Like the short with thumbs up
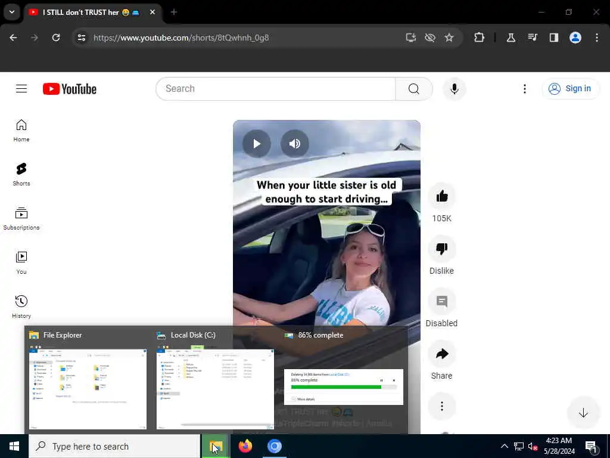 point(441,196)
